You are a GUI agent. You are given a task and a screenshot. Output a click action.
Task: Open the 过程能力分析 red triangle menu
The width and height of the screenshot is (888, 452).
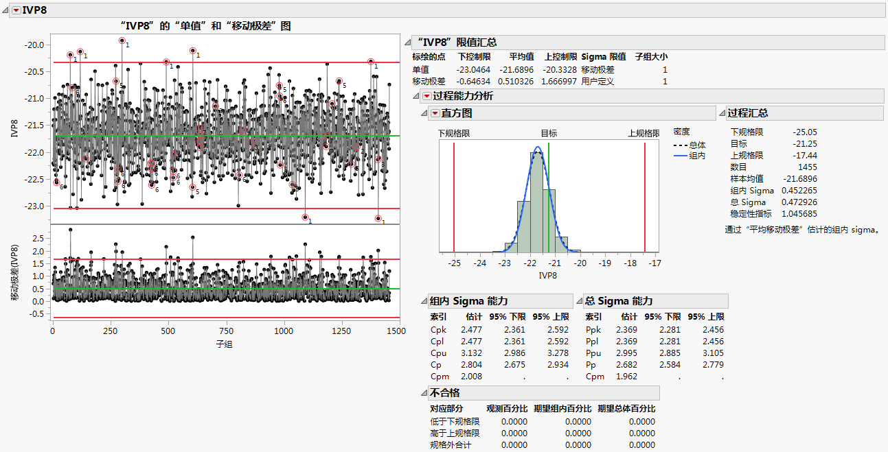pos(427,96)
